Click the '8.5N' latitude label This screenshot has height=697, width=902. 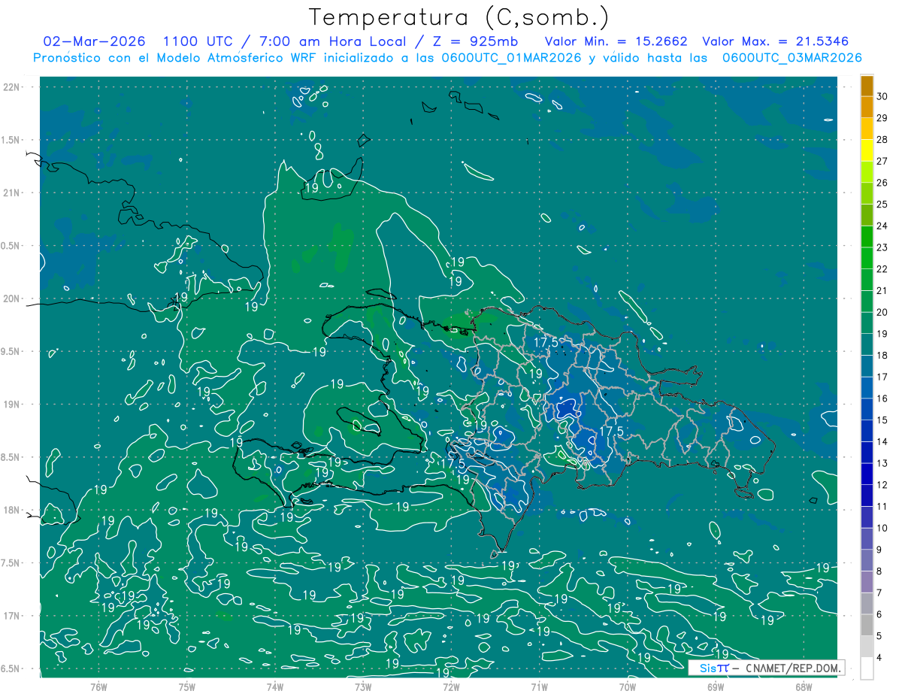point(11,457)
